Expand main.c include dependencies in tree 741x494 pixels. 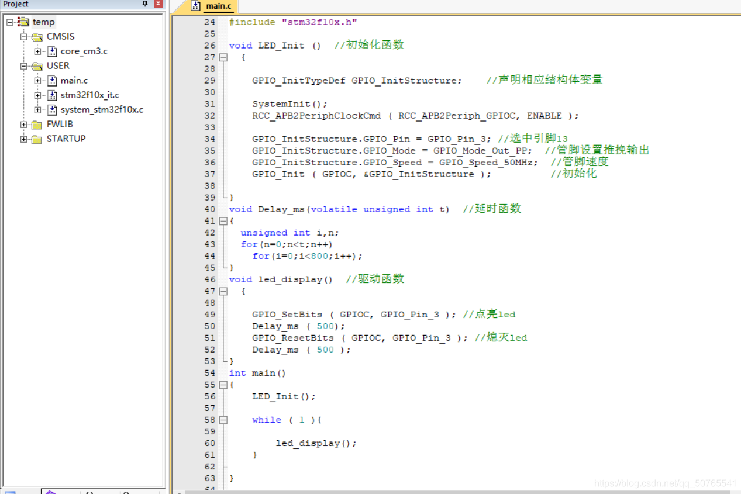click(x=37, y=81)
